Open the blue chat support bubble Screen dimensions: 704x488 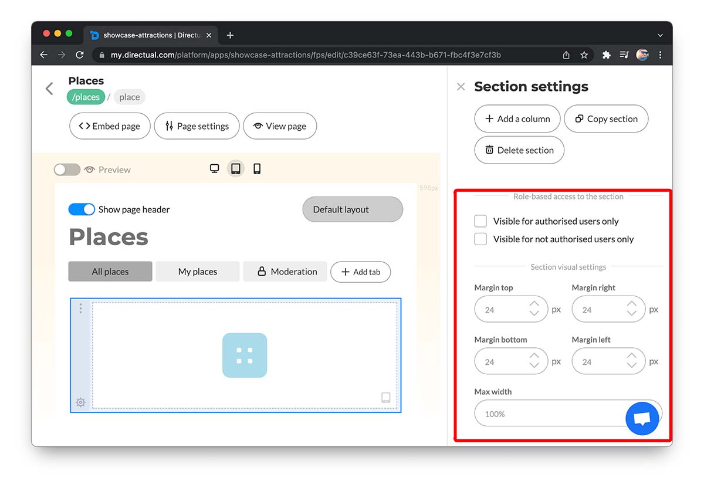[x=643, y=419]
